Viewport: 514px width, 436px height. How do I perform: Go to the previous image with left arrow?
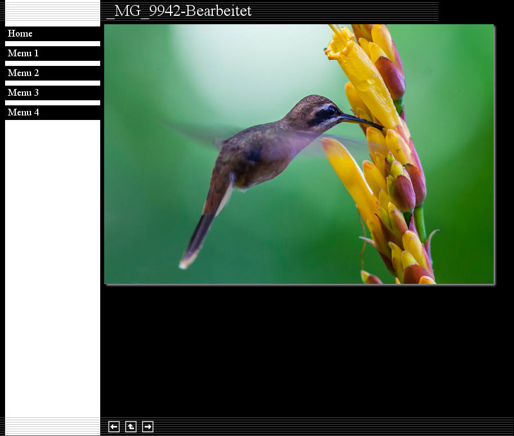[x=114, y=427]
